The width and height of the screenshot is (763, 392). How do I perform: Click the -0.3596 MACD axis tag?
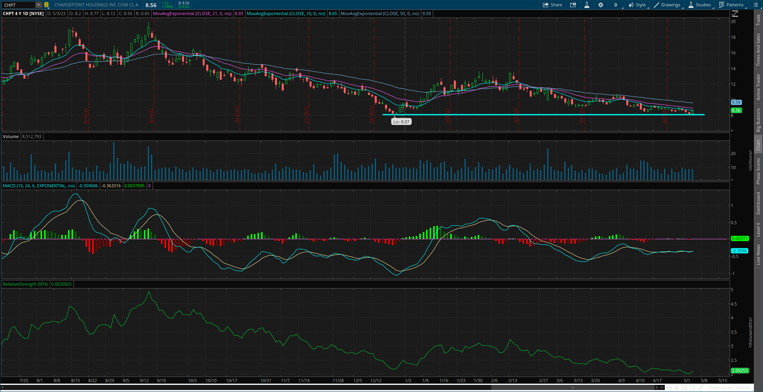click(740, 251)
